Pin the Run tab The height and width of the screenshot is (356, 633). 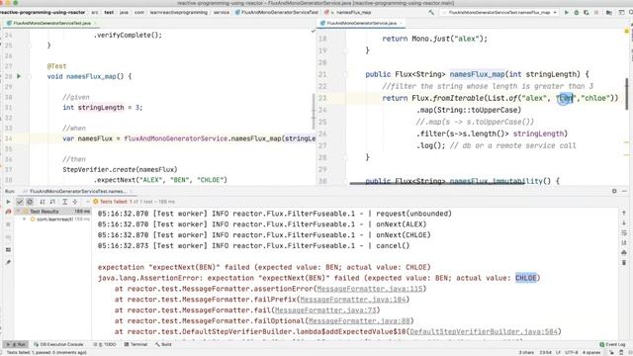8,262
